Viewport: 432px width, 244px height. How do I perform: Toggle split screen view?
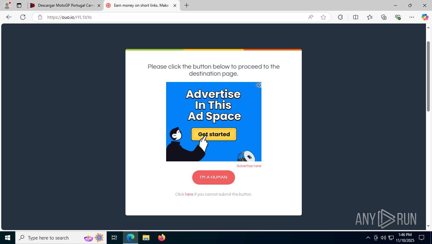pyautogui.click(x=355, y=17)
